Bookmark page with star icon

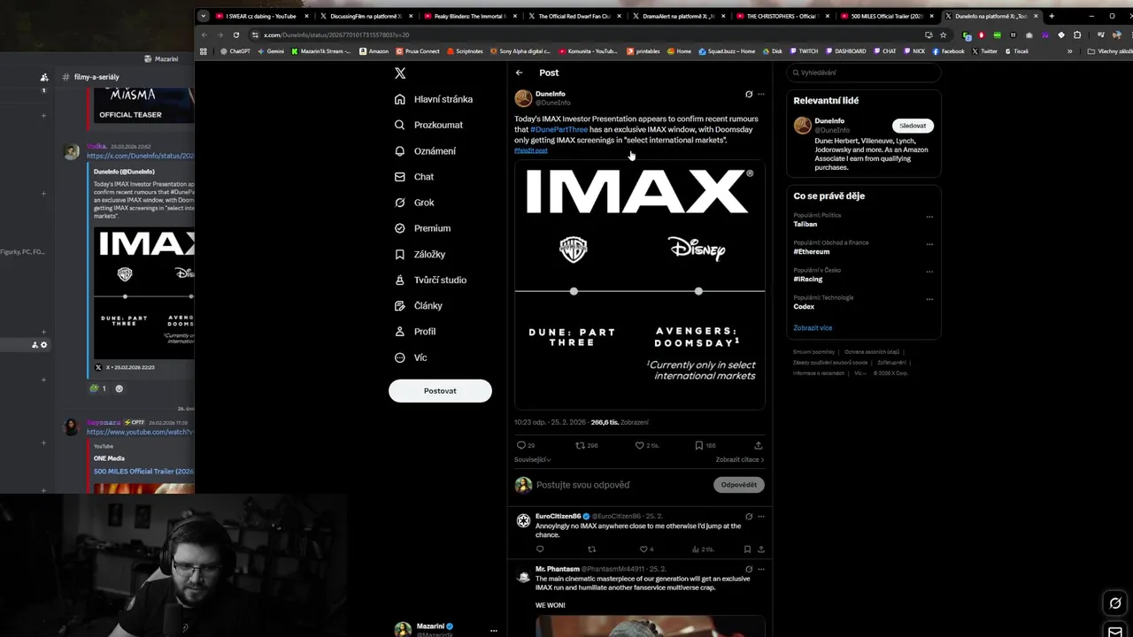(x=943, y=35)
